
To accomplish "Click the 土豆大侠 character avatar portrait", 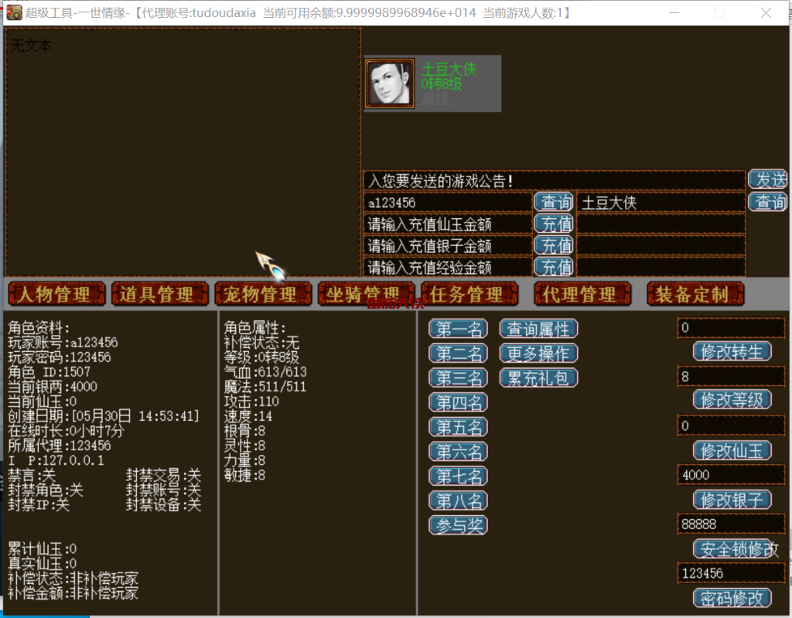I will click(x=390, y=83).
